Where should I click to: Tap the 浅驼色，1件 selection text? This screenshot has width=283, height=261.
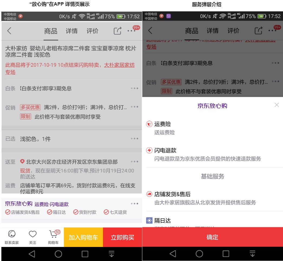pyautogui.click(x=35, y=139)
